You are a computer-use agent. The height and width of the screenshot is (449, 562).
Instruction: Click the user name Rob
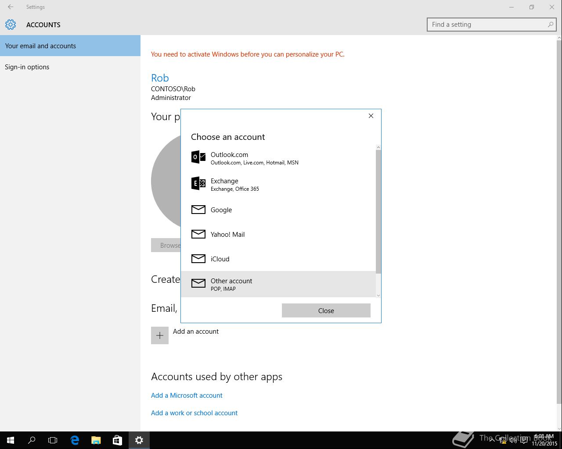160,78
